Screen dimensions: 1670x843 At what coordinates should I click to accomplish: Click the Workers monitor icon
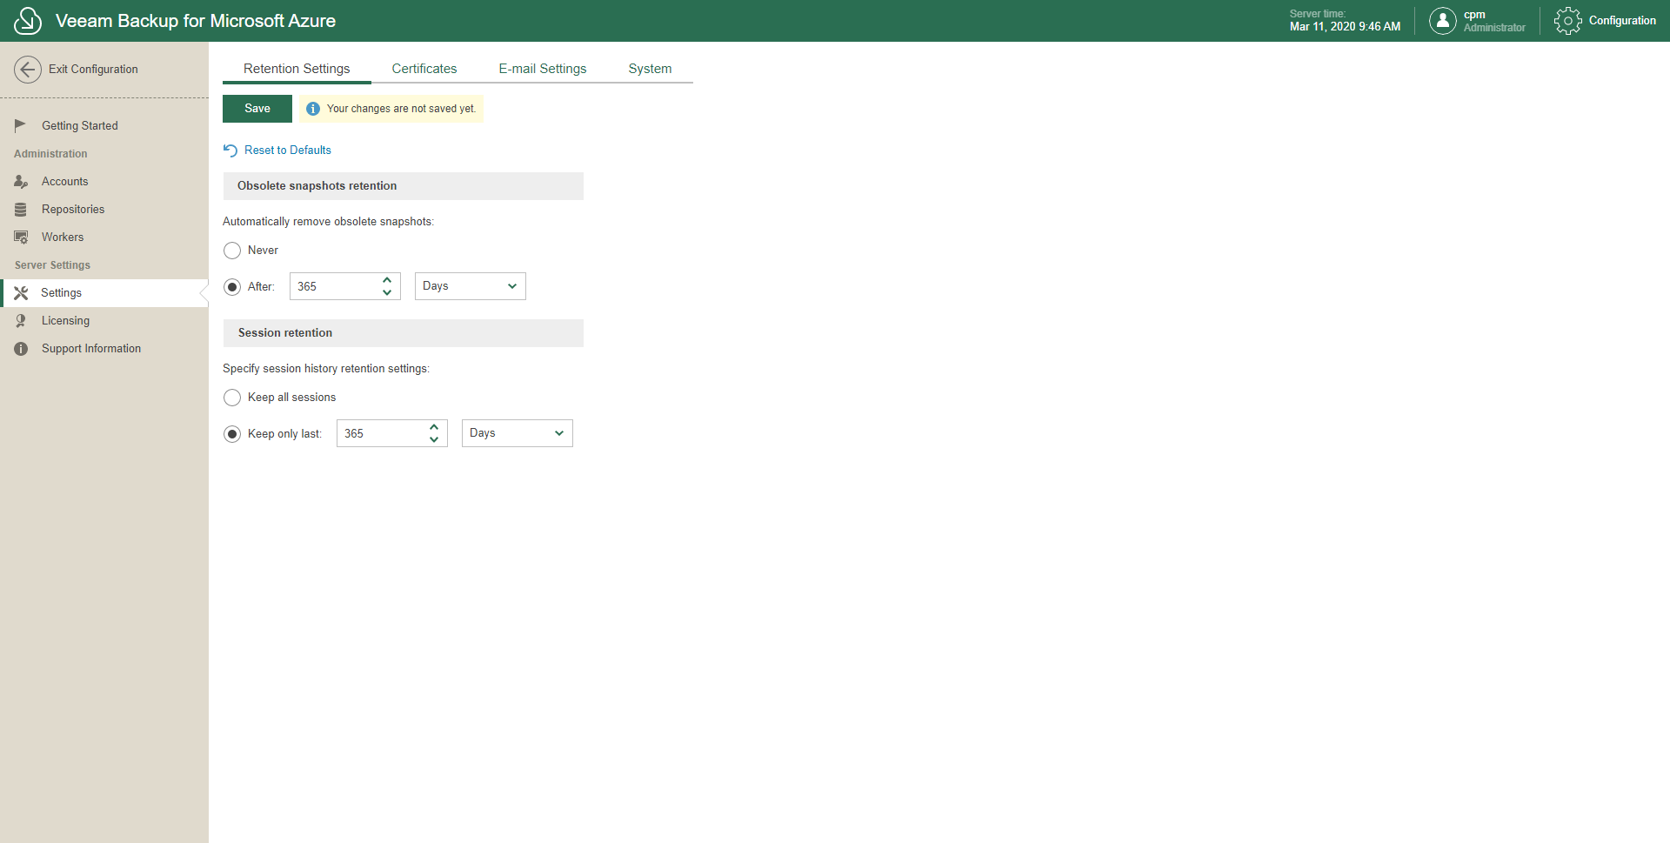[21, 237]
